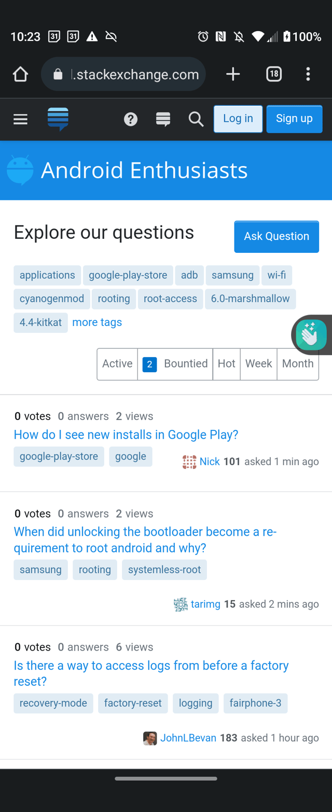332x812 pixels.
Task: Tap the Chrome home icon
Action: tap(20, 74)
